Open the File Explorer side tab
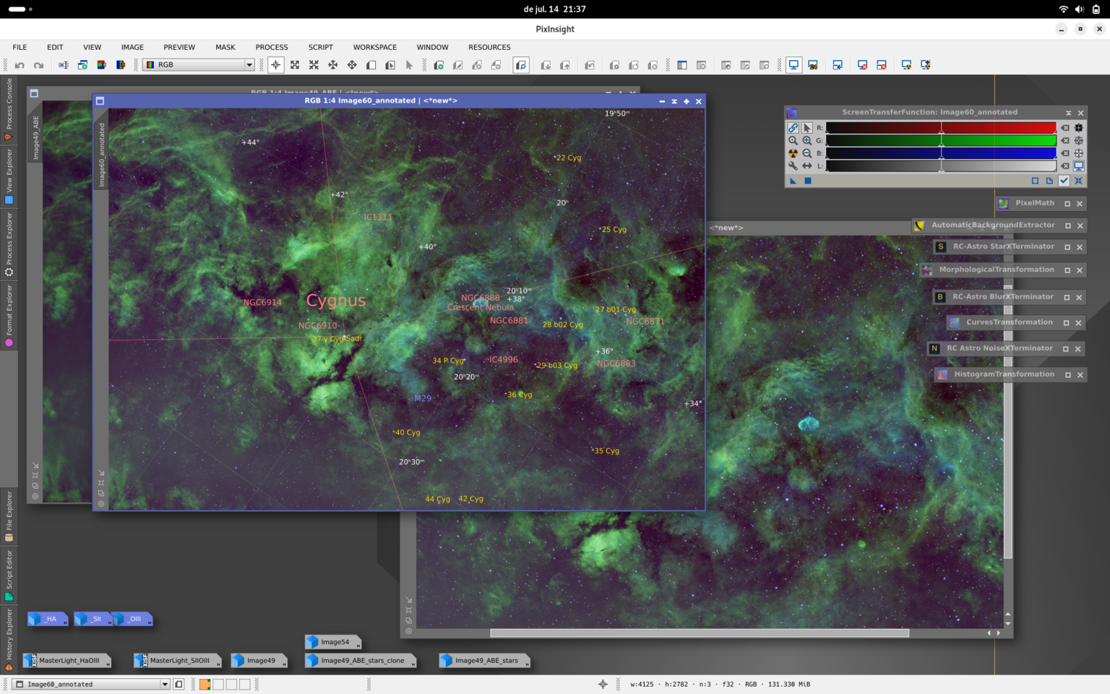This screenshot has width=1110, height=694. (9, 516)
